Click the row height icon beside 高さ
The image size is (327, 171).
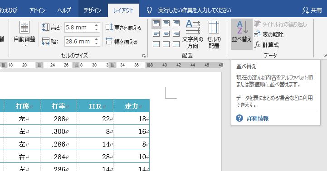coord(46,28)
